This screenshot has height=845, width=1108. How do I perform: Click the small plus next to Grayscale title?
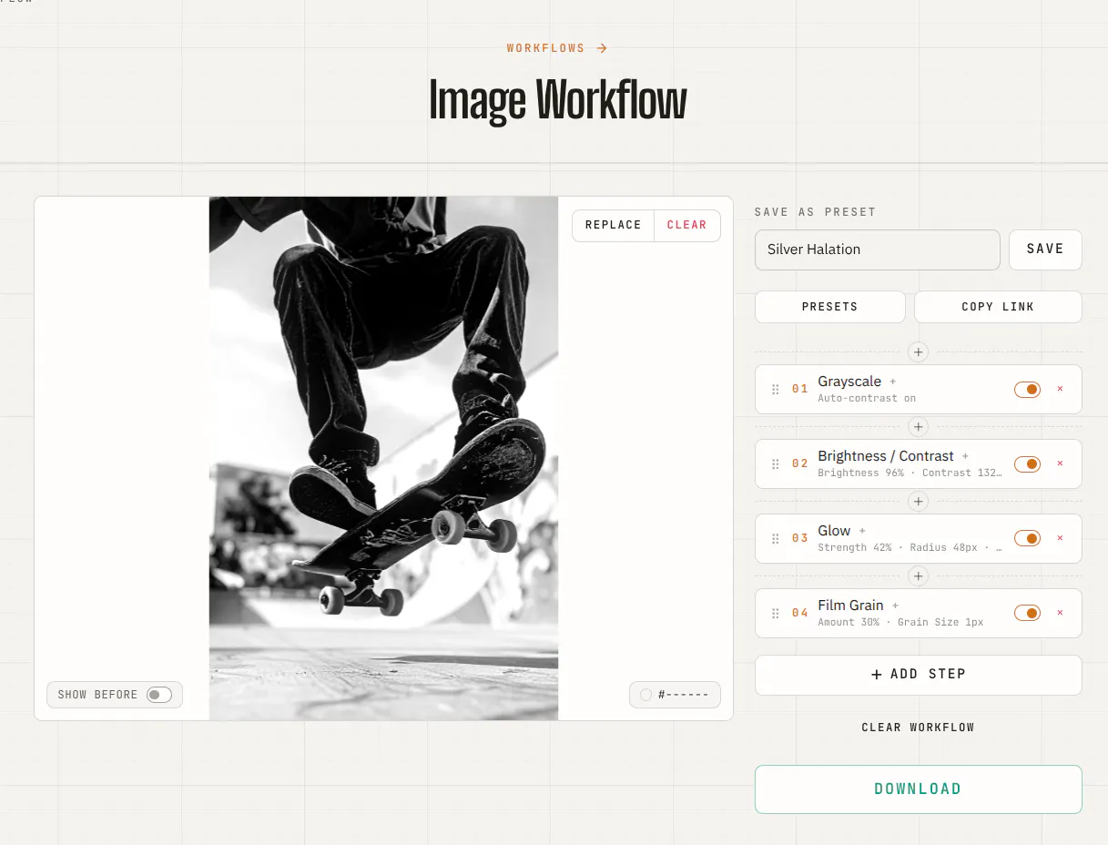pyautogui.click(x=893, y=382)
